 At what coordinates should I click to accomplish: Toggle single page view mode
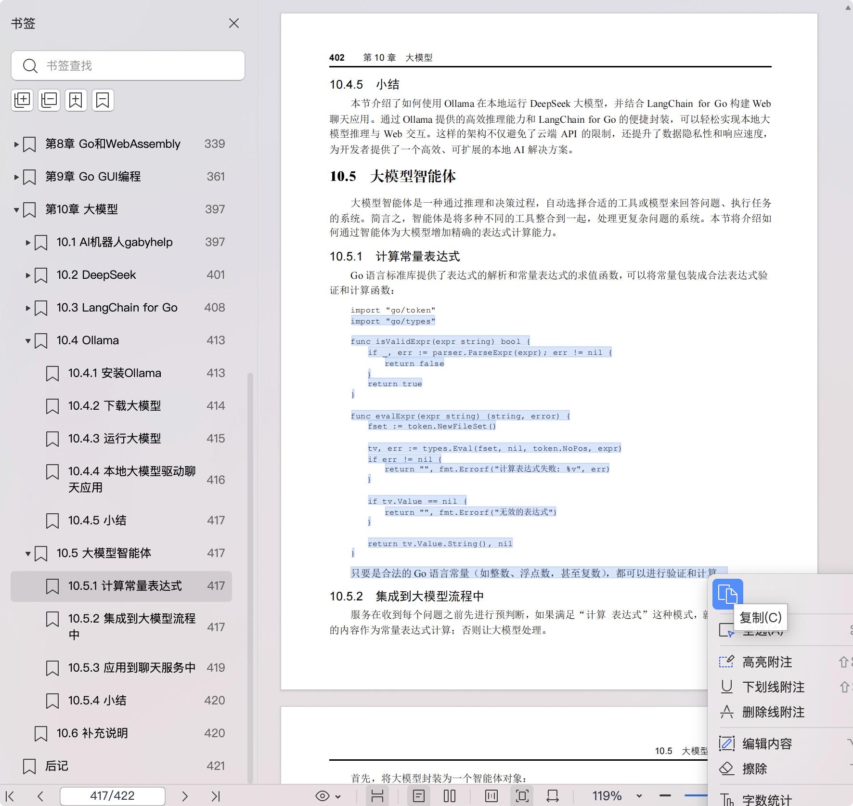tap(419, 796)
